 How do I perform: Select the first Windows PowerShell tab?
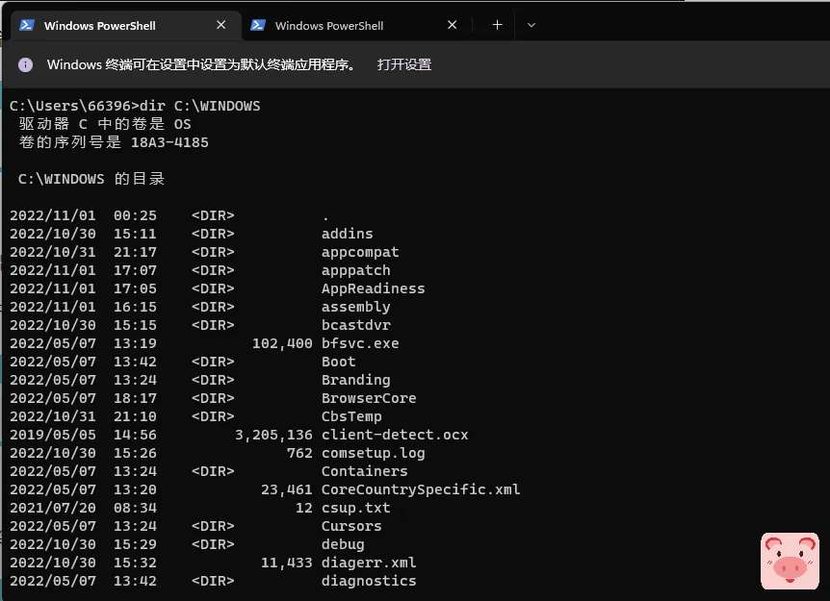click(x=125, y=25)
